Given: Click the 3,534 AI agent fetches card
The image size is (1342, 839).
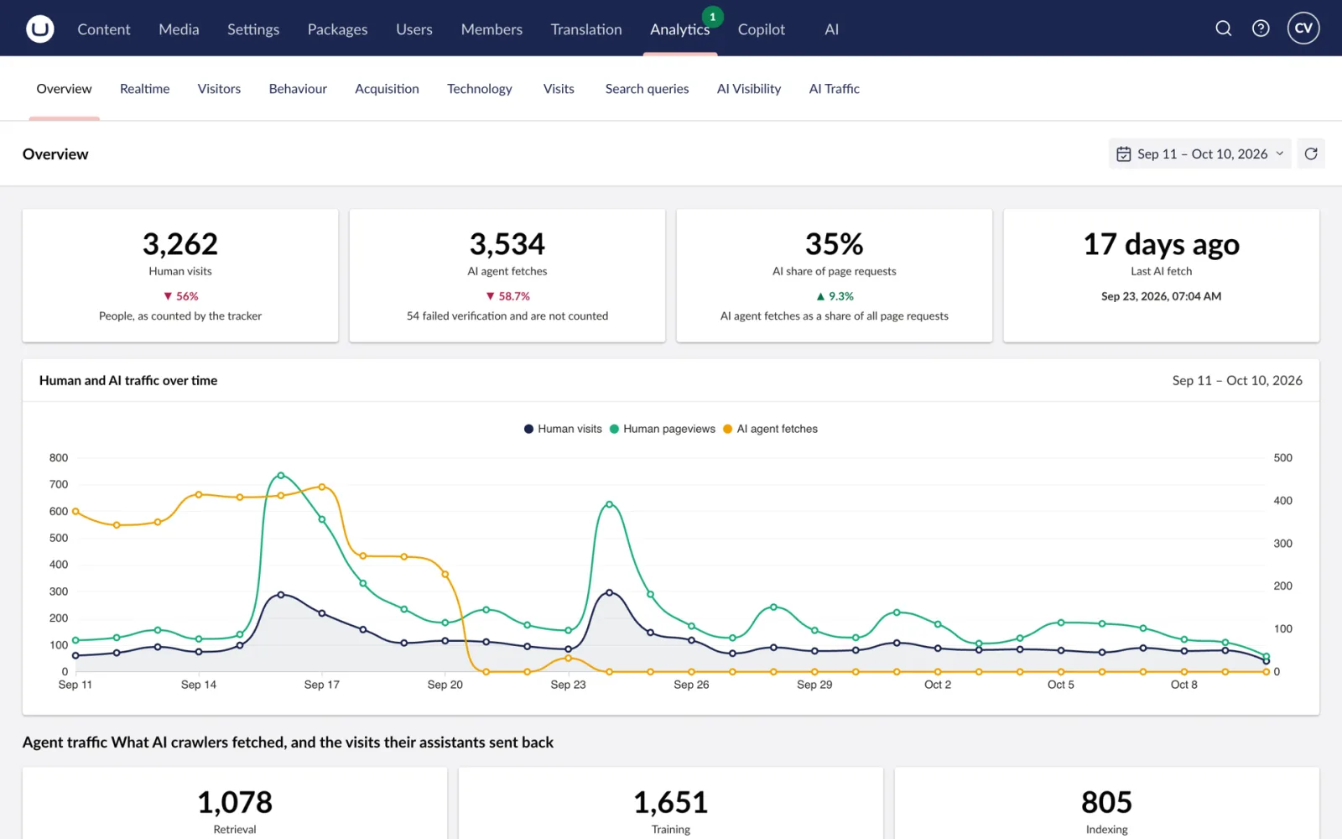Looking at the screenshot, I should point(507,275).
